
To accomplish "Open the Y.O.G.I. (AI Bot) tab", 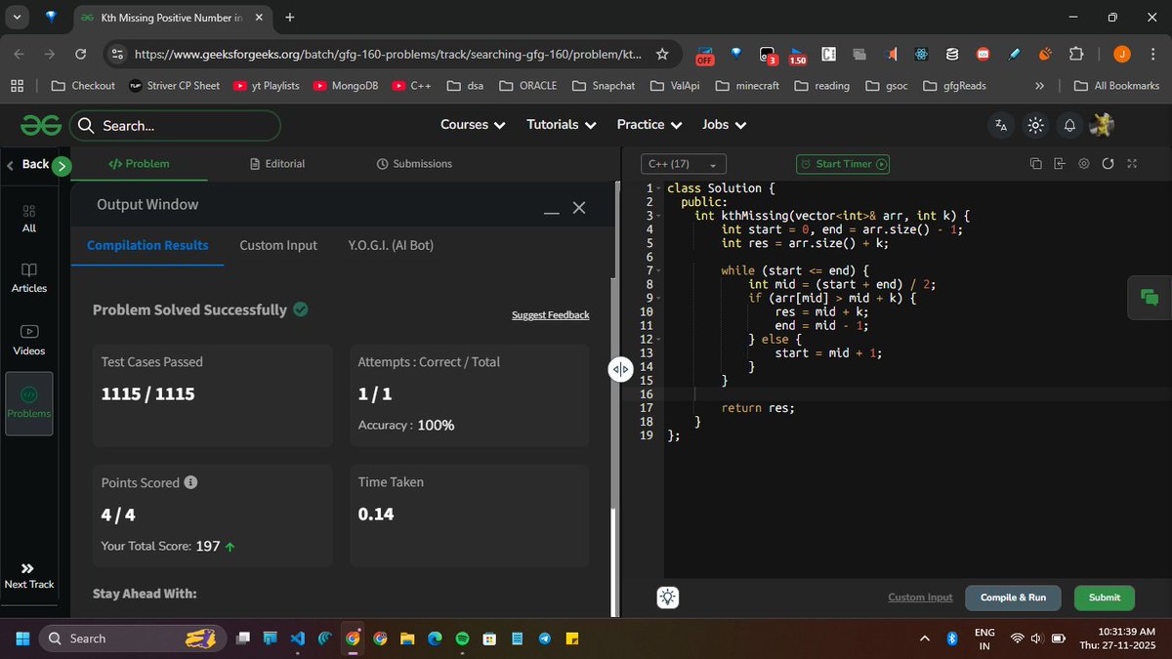I will click(389, 245).
